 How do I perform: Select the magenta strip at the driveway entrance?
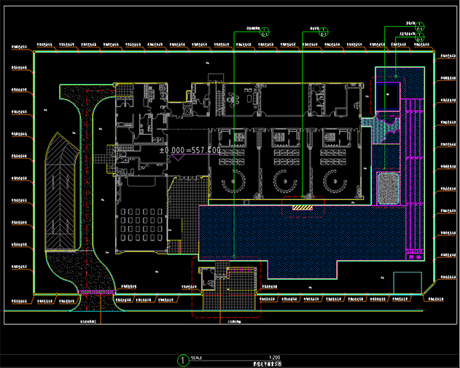pyautogui.click(x=95, y=293)
